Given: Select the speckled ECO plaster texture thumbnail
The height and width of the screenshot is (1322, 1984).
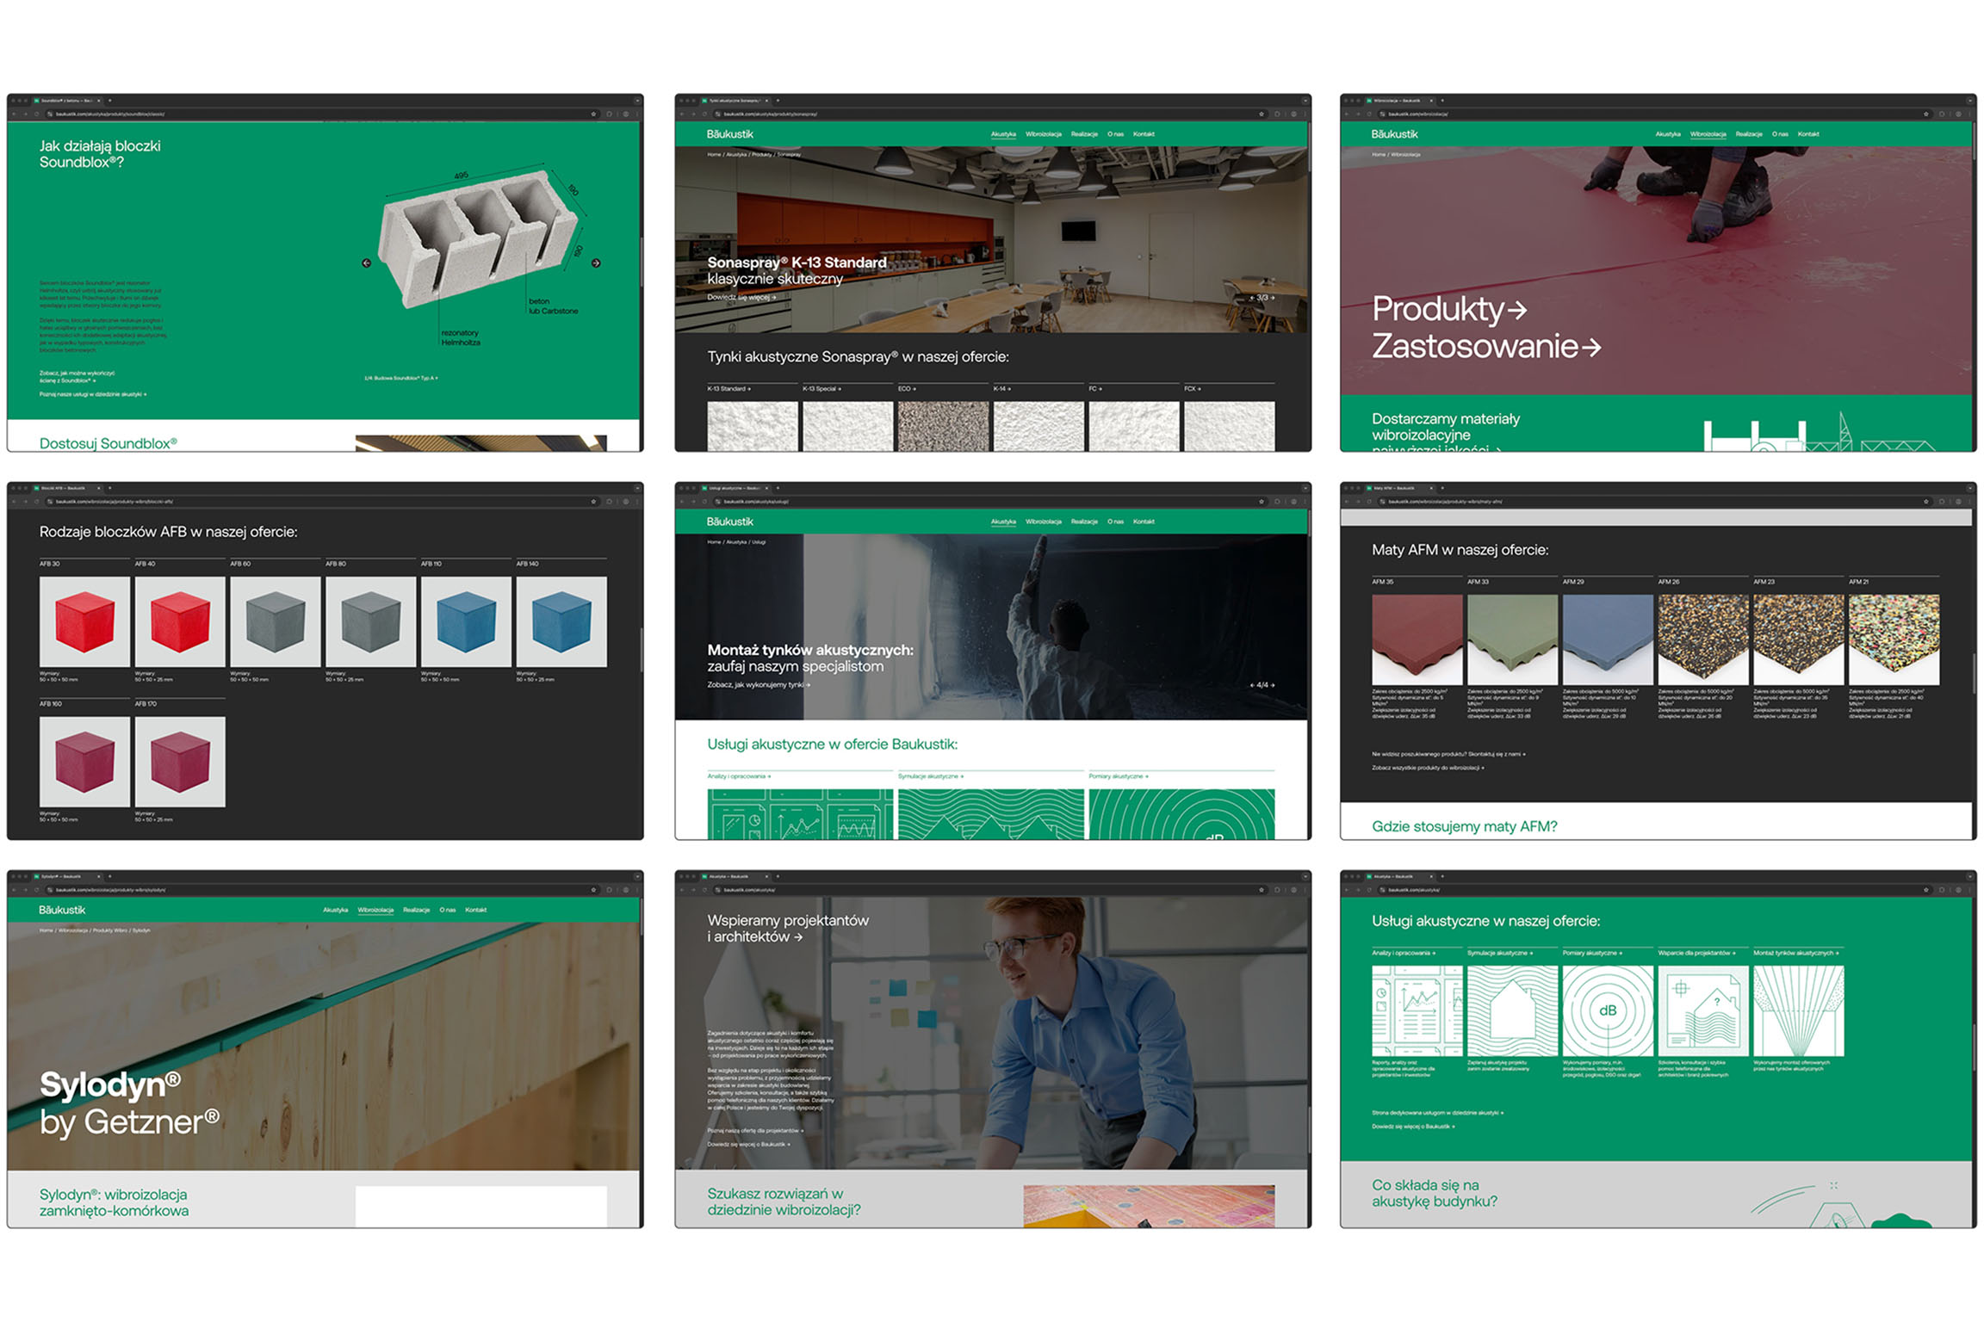Looking at the screenshot, I should tap(943, 426).
